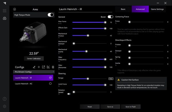The width and height of the screenshot is (172, 112).
Task: Expand the Pro Drivers' Configs dropdown
Action: (34, 72)
